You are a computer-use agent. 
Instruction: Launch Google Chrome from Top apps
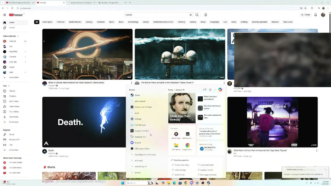[x=187, y=147]
